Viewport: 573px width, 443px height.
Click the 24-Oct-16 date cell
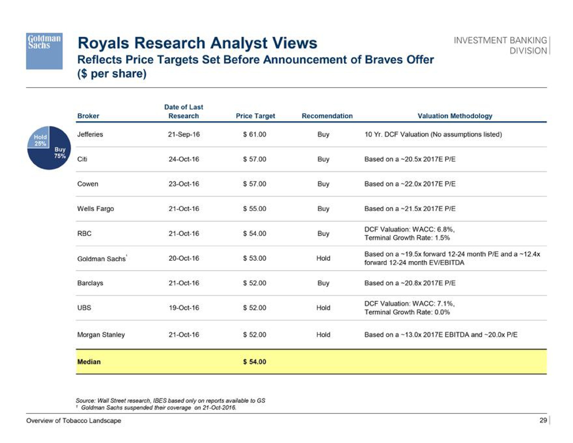[184, 159]
